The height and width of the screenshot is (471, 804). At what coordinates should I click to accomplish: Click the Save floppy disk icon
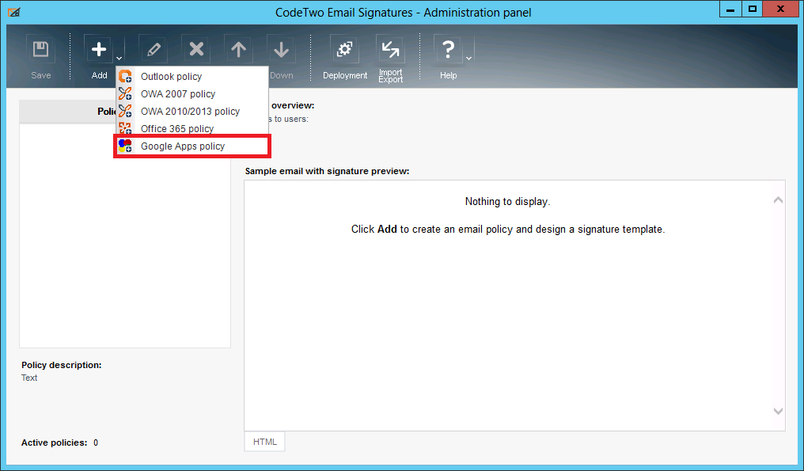coord(40,50)
